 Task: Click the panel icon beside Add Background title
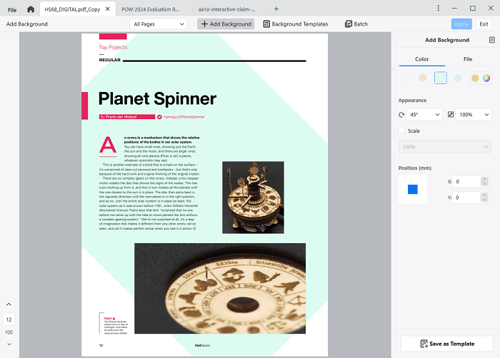point(491,40)
